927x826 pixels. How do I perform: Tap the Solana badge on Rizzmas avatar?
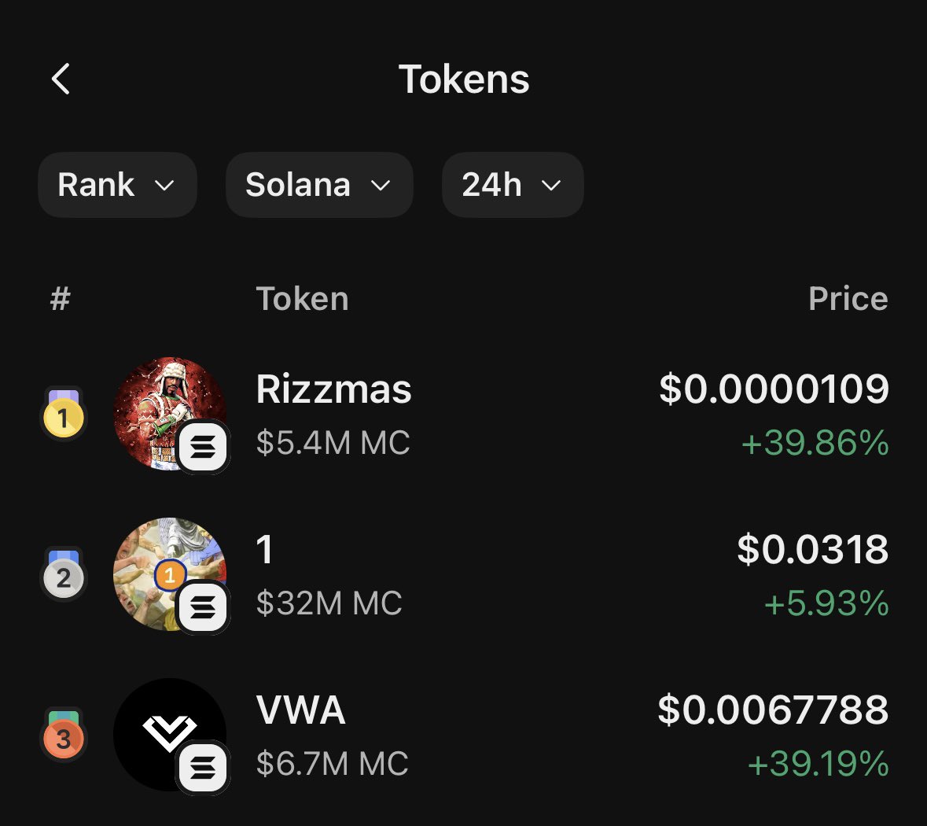click(x=203, y=448)
